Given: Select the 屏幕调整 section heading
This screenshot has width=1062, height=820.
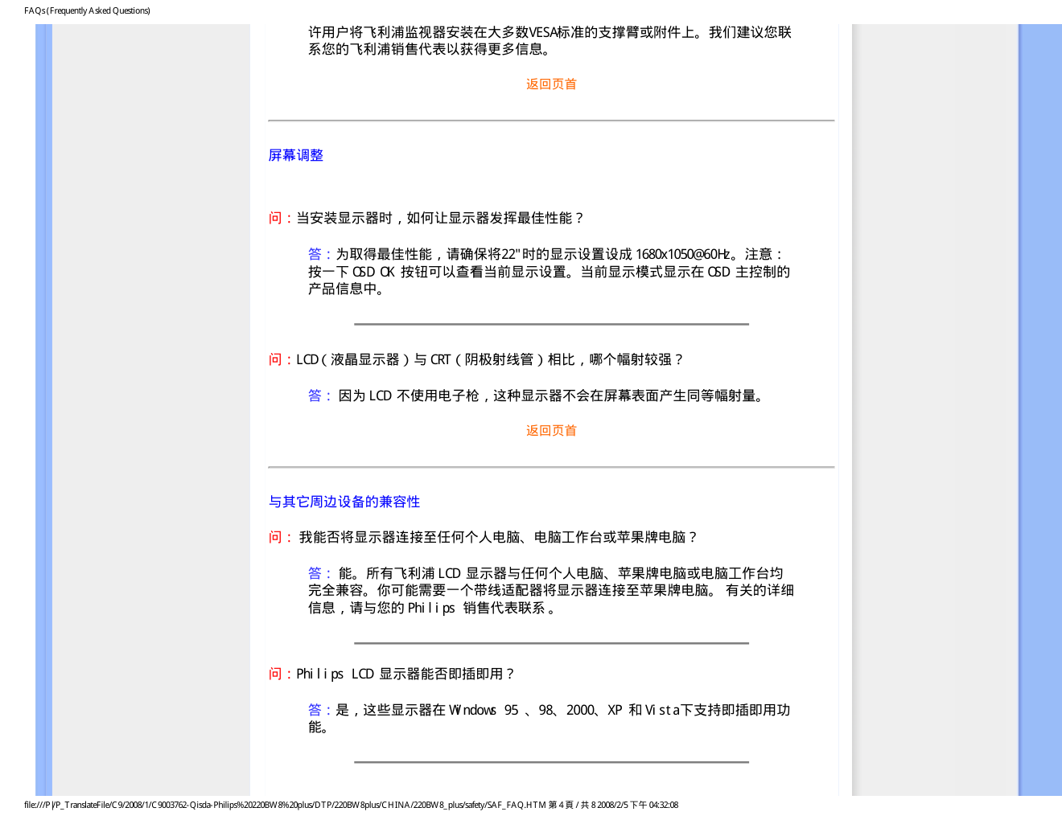Looking at the screenshot, I should pyautogui.click(x=295, y=156).
